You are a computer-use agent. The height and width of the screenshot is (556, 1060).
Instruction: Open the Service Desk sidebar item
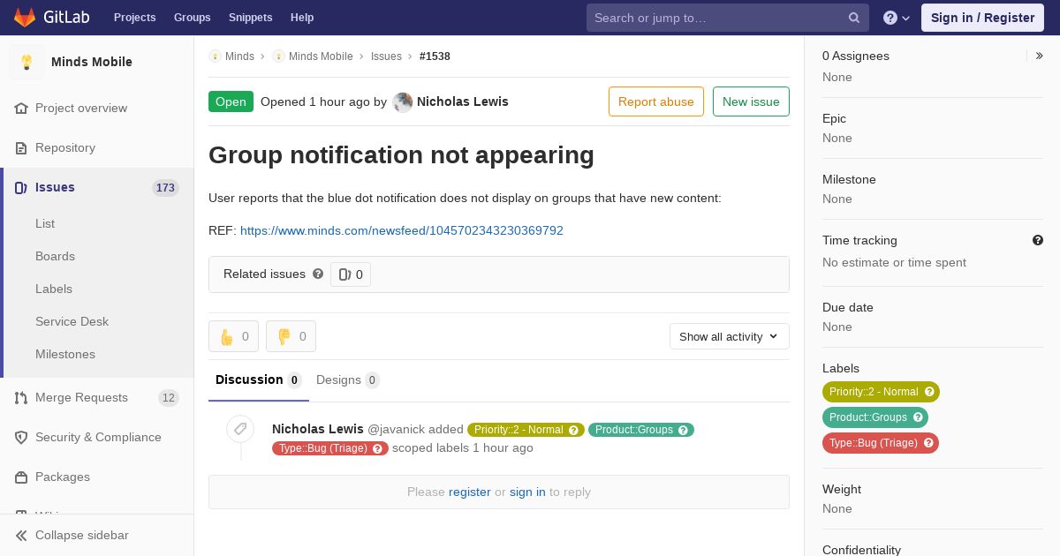(72, 321)
